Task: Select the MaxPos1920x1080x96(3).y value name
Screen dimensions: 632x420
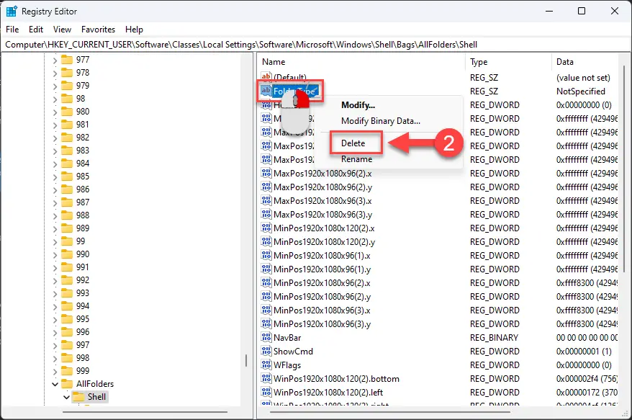Action: click(x=322, y=215)
